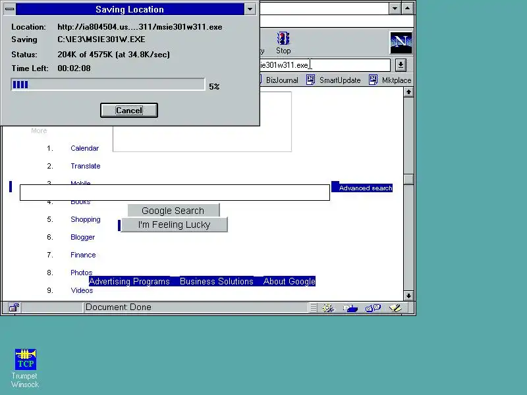Click the download progress bar
This screenshot has width=527, height=395.
pos(107,84)
